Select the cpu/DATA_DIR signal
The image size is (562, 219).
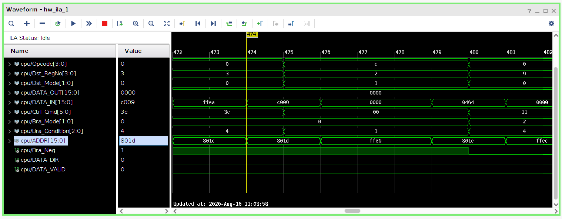click(40, 160)
